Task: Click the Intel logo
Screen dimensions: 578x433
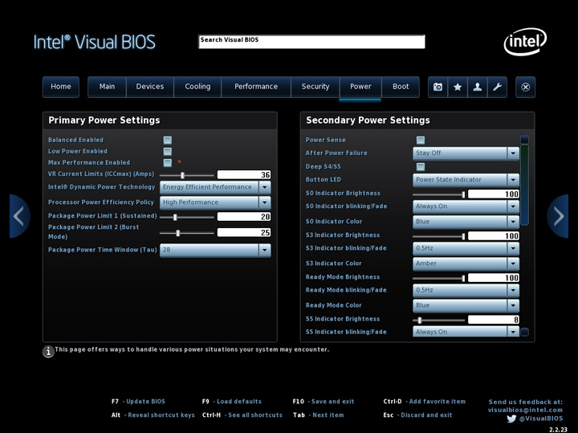Action: pos(525,42)
